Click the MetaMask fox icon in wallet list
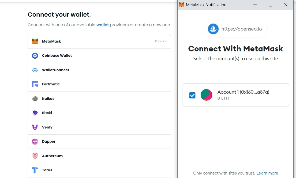 pos(35,41)
